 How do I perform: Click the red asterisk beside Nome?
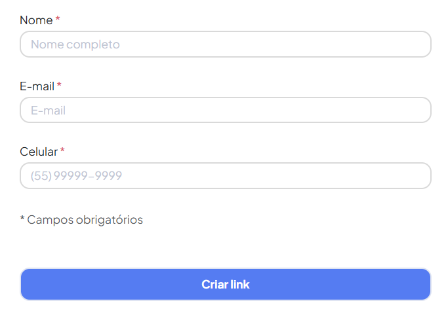pyautogui.click(x=58, y=20)
